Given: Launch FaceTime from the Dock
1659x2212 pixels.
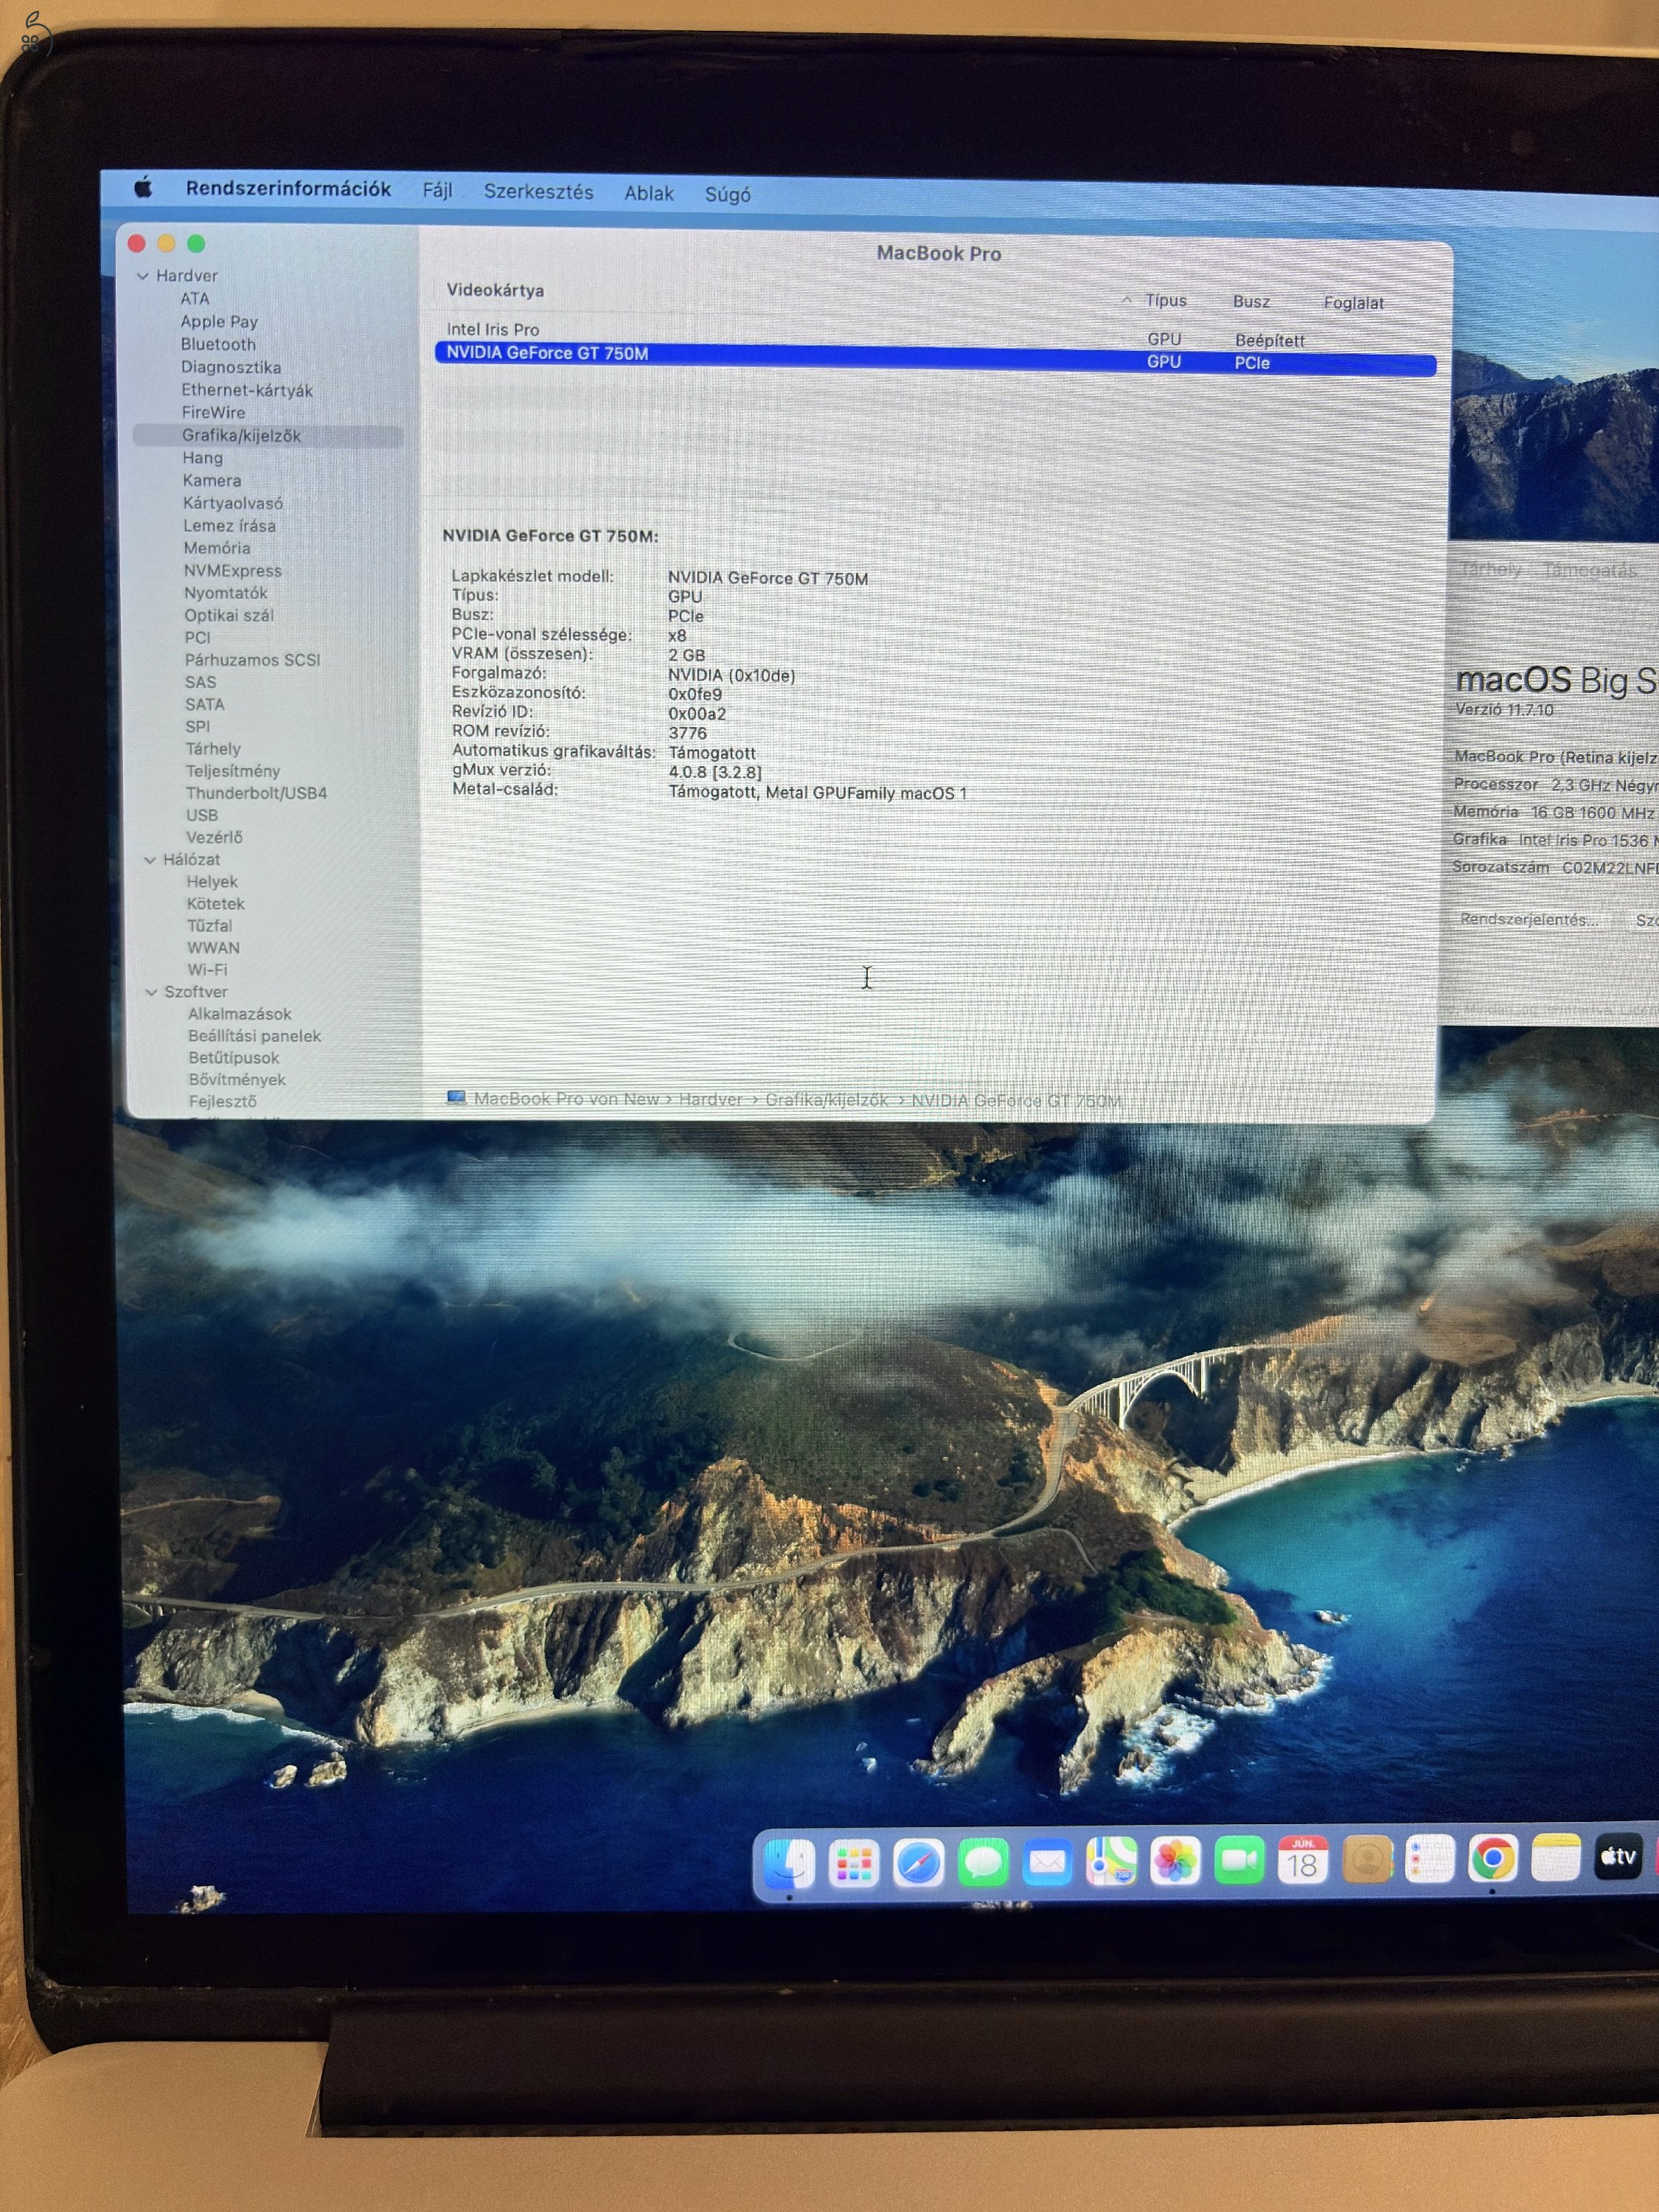Looking at the screenshot, I should (x=1239, y=1861).
